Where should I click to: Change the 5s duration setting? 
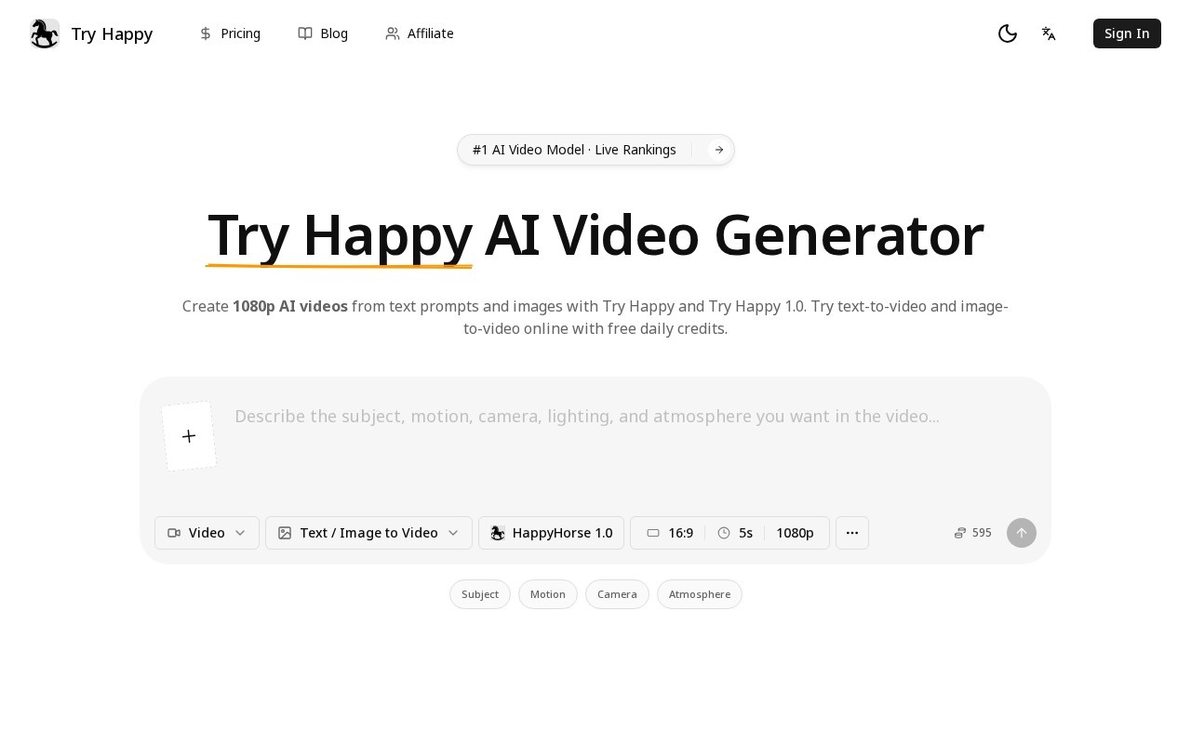(735, 533)
